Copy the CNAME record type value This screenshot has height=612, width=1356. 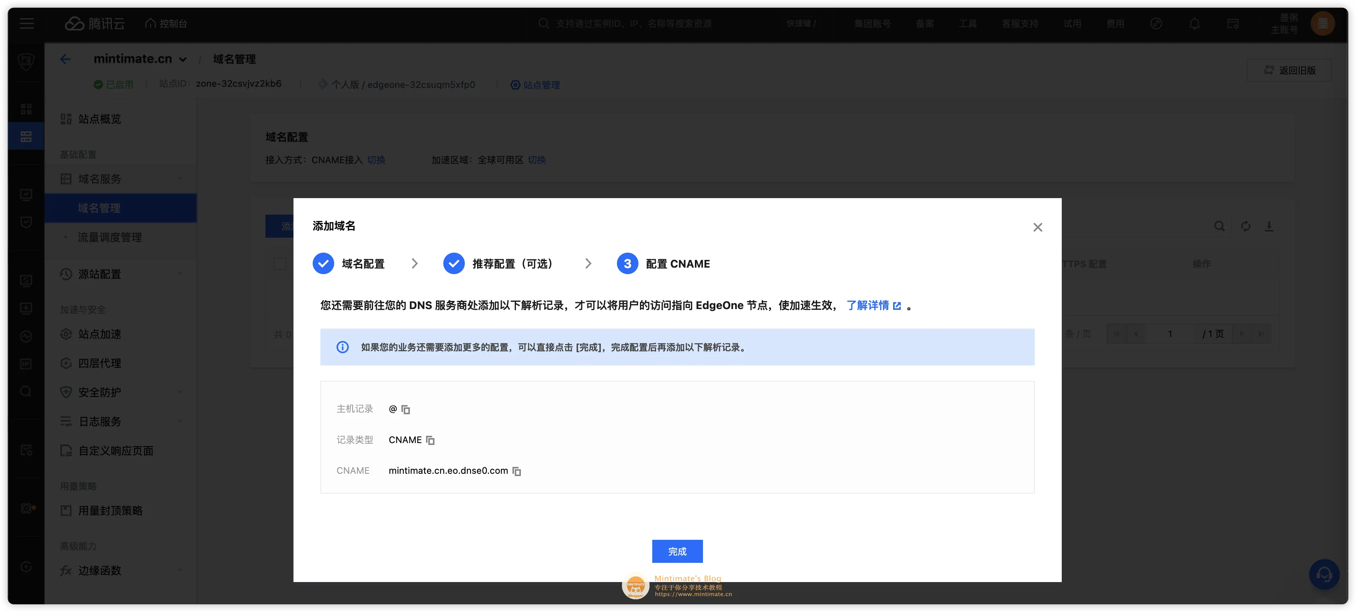point(430,440)
